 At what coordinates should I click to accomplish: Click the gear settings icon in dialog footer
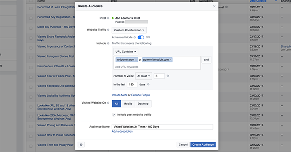pos(81,144)
